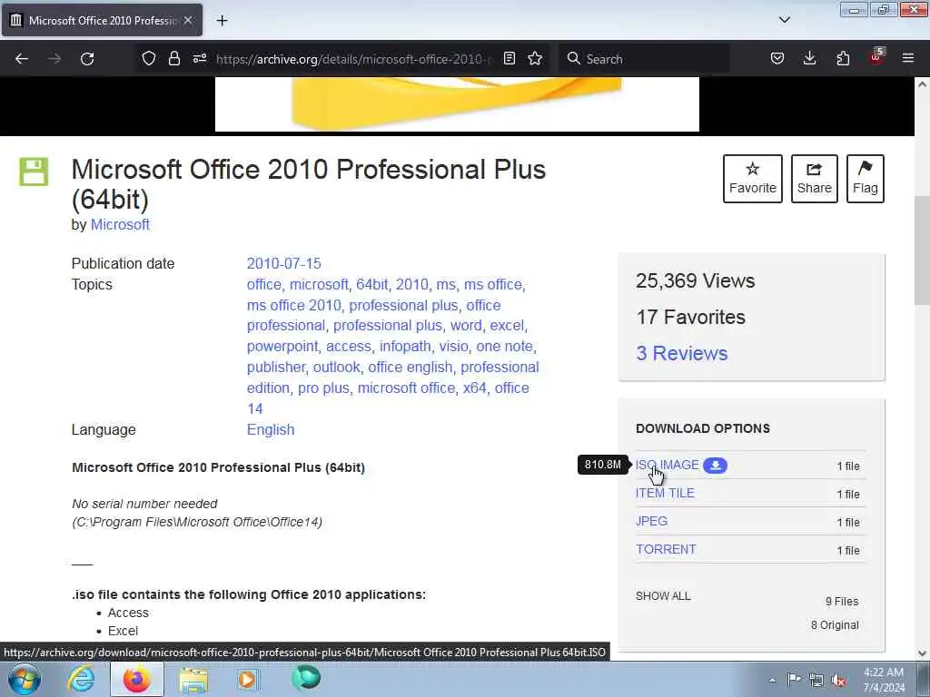This screenshot has height=697, width=930.
Task: Open the uBlock extension icon with badge
Action: [x=876, y=57]
